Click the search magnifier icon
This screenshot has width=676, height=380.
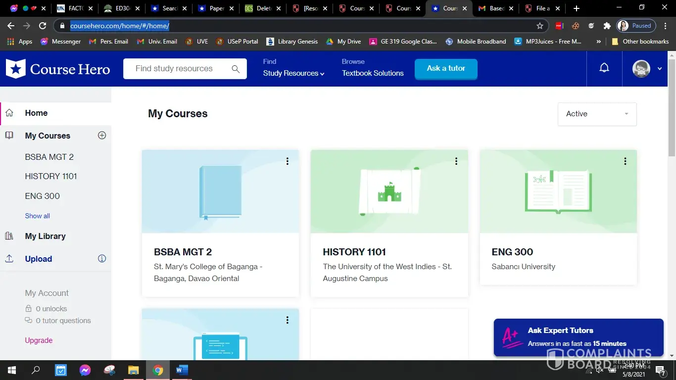coord(236,69)
